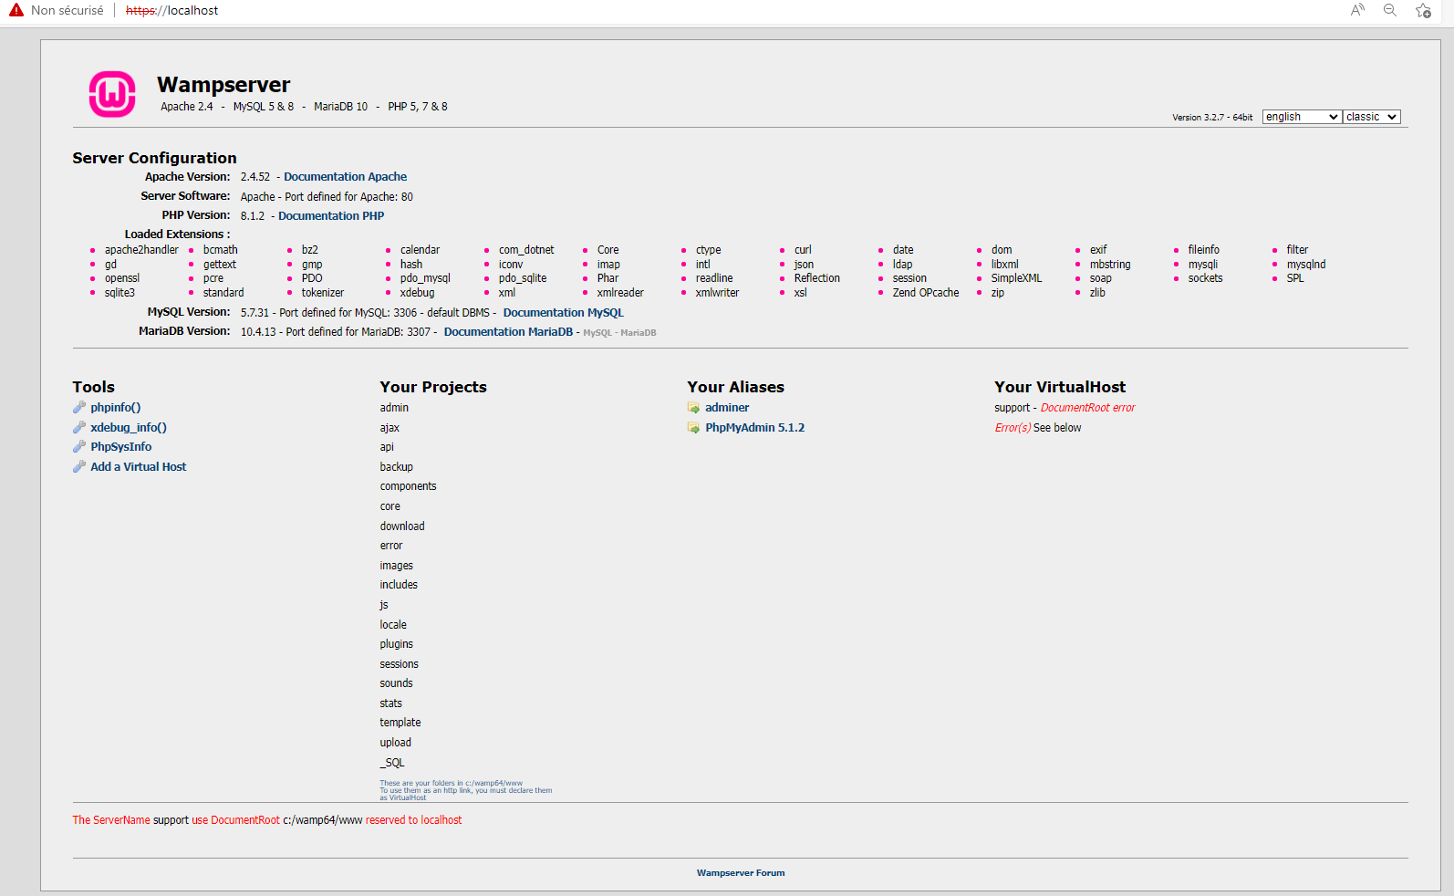1454x896 pixels.
Task: Select the ajax project entry
Action: (x=389, y=428)
